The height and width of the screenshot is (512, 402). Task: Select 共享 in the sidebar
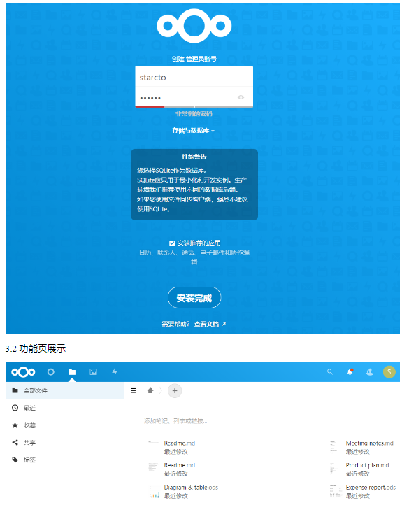(65, 443)
